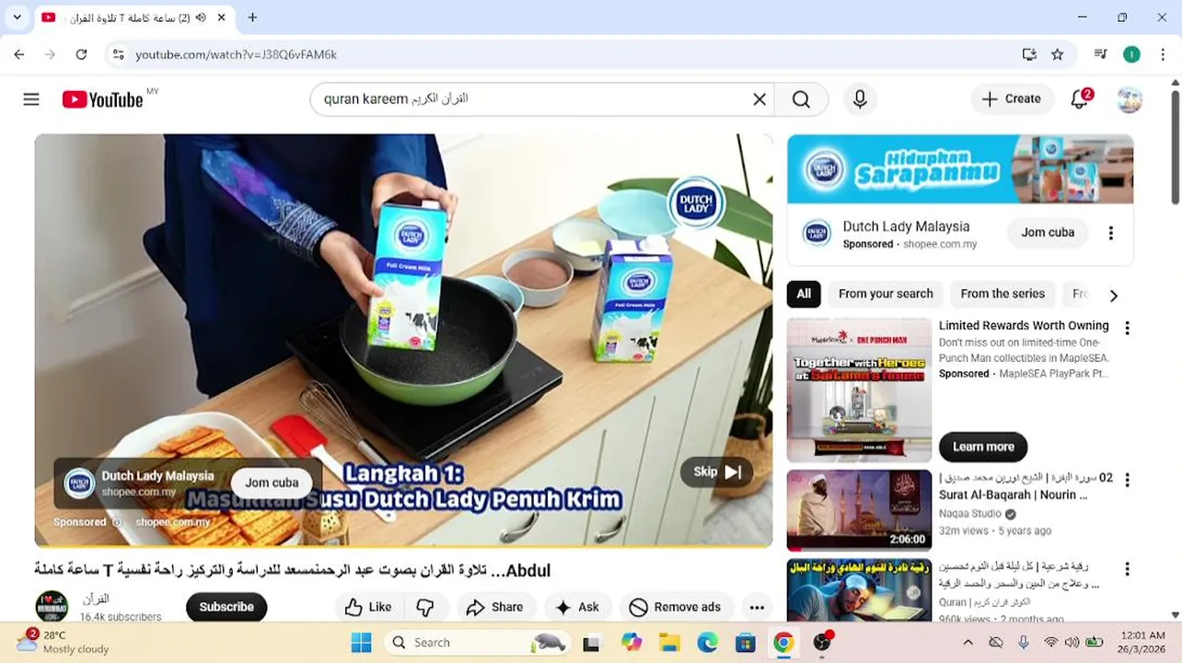Open Microsoft Edge from taskbar
Screen dimensions: 1182x663
[707, 643]
